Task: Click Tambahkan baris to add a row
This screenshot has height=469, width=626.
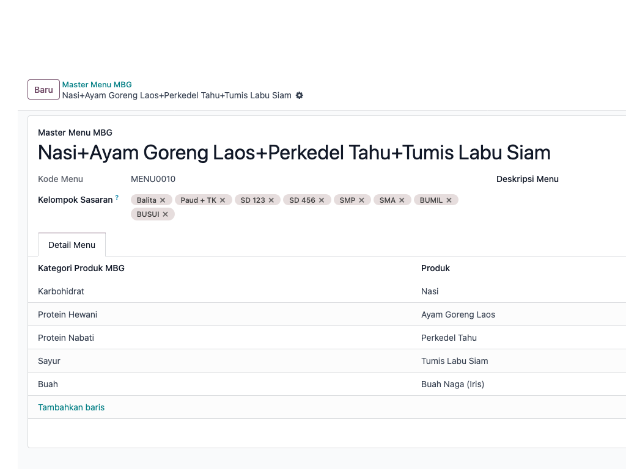Action: coord(71,407)
